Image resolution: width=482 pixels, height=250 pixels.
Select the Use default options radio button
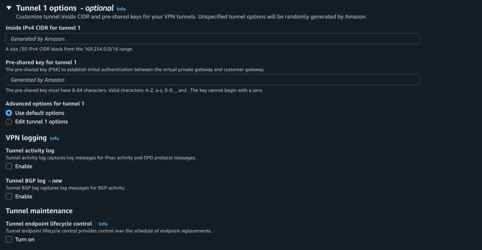(9, 113)
